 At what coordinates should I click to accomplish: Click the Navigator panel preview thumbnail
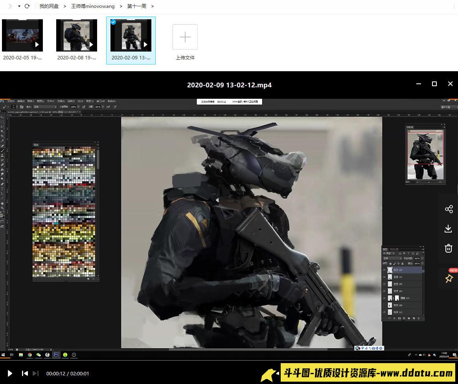tap(426, 154)
